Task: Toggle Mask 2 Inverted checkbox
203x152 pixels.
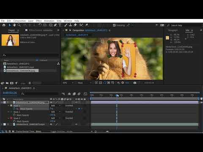Action: [69, 112]
